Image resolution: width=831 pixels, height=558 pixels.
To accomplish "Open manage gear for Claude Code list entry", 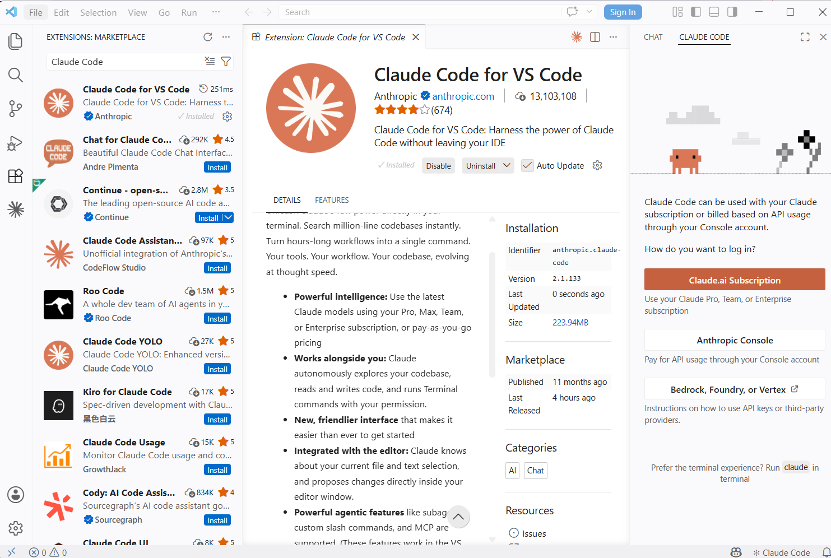I will [x=227, y=117].
